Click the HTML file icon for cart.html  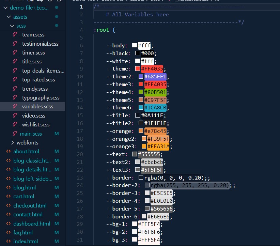(9, 197)
